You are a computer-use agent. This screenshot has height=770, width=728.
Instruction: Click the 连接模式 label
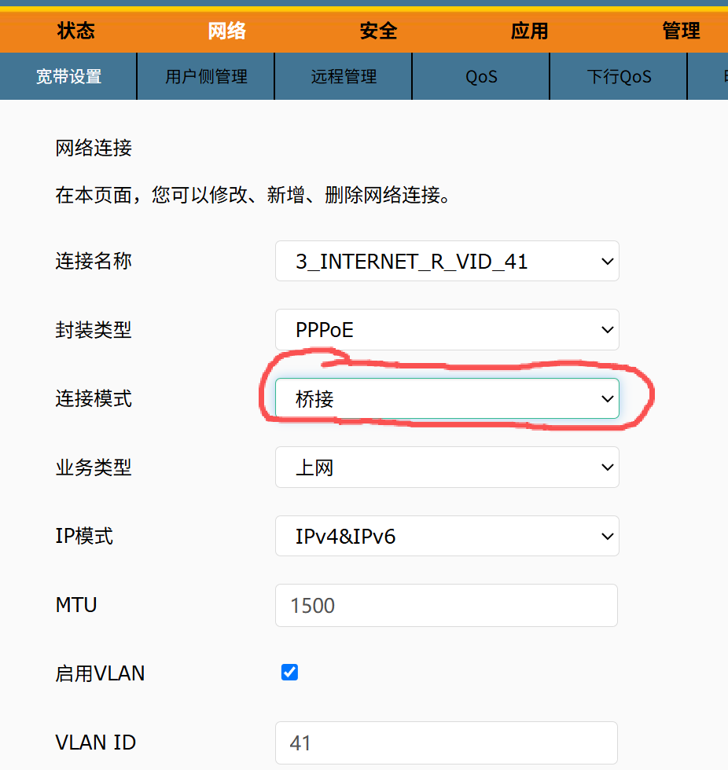pos(94,398)
